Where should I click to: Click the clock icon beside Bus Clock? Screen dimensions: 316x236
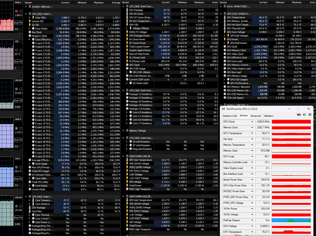coord(30,32)
